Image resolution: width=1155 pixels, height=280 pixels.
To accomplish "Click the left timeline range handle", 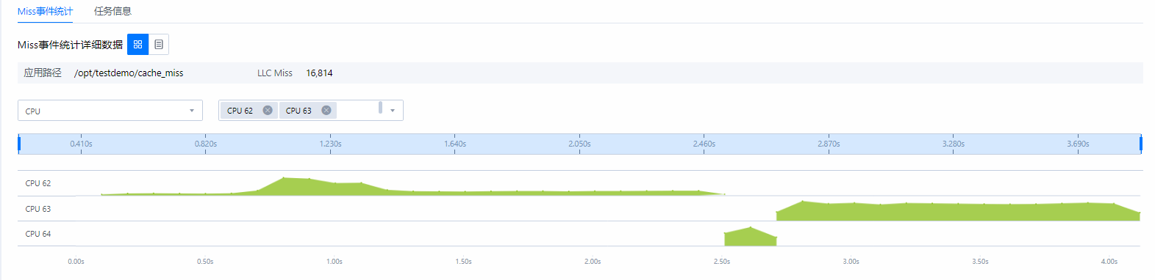I will (19, 144).
